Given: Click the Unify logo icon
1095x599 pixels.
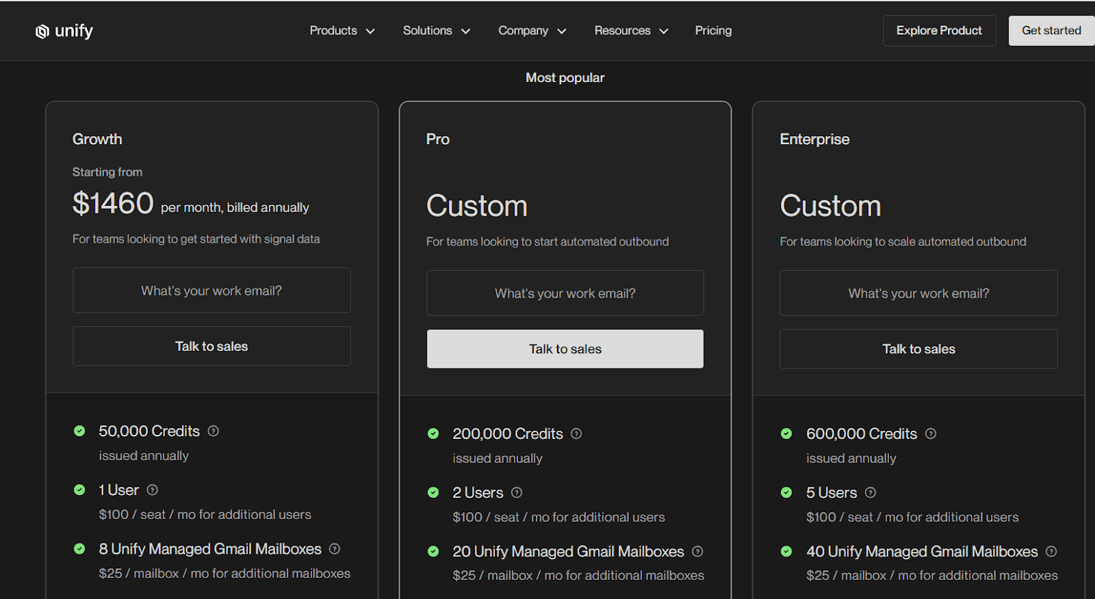Looking at the screenshot, I should [x=42, y=31].
